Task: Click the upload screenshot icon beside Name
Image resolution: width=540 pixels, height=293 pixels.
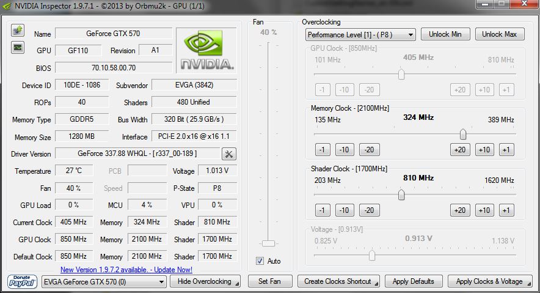Action: pos(18,31)
